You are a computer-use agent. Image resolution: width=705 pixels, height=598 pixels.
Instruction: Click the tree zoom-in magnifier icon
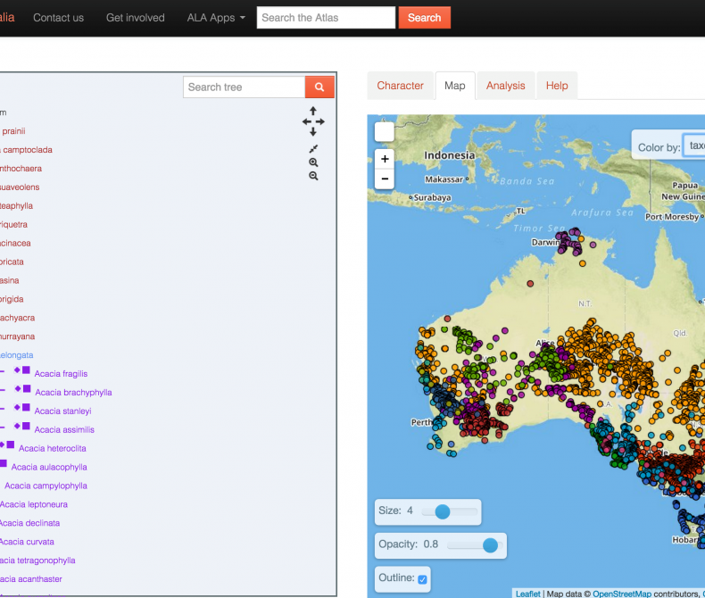pyautogui.click(x=313, y=162)
